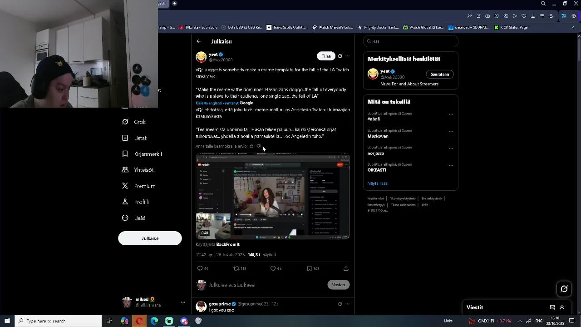Click the Vastaa reply button
Viewport: 581px width, 327px height.
pyautogui.click(x=338, y=285)
